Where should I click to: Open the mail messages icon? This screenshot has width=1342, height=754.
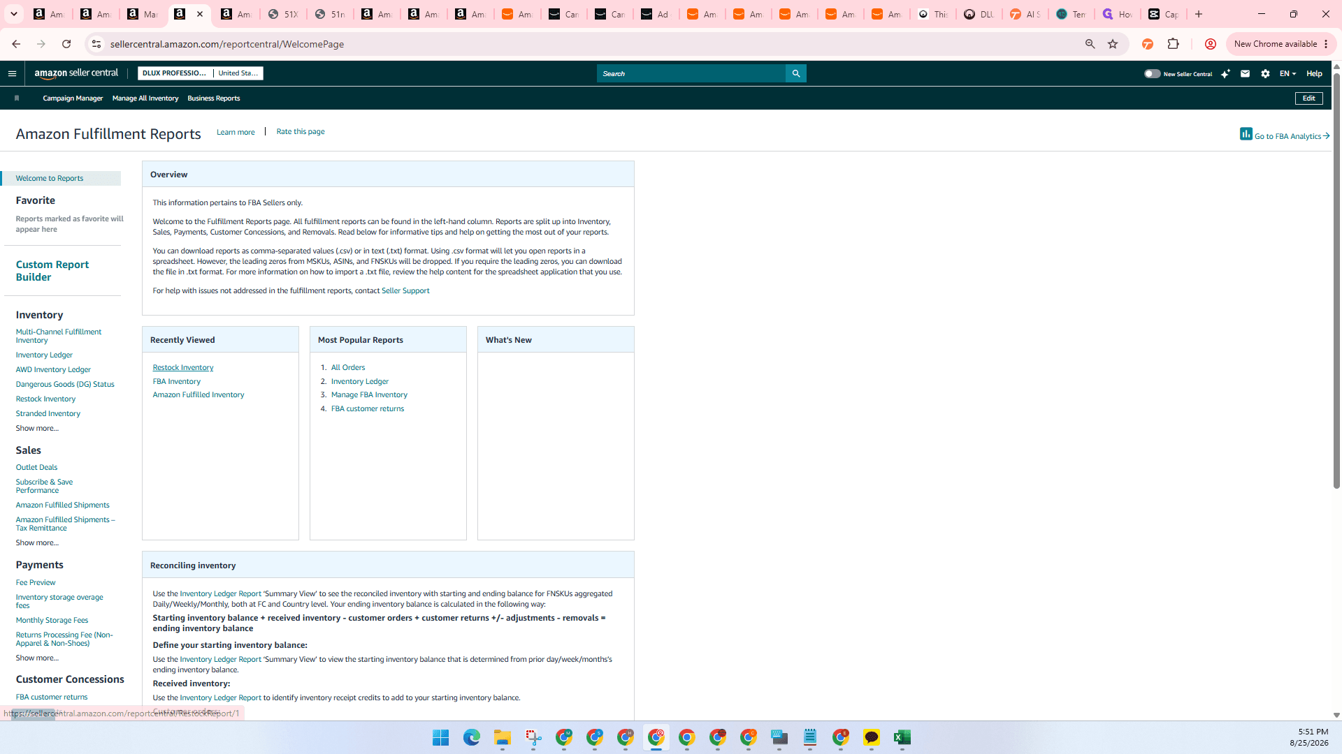(x=1245, y=73)
